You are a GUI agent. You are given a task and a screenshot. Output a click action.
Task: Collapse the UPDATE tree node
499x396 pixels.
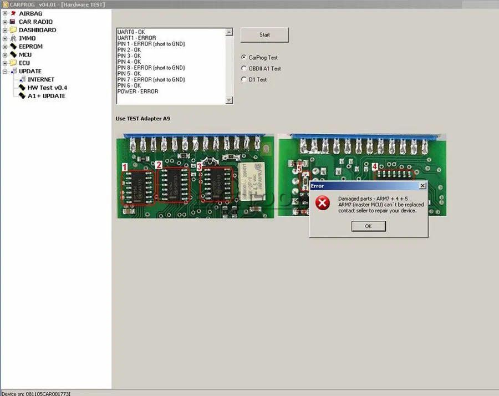click(x=5, y=72)
